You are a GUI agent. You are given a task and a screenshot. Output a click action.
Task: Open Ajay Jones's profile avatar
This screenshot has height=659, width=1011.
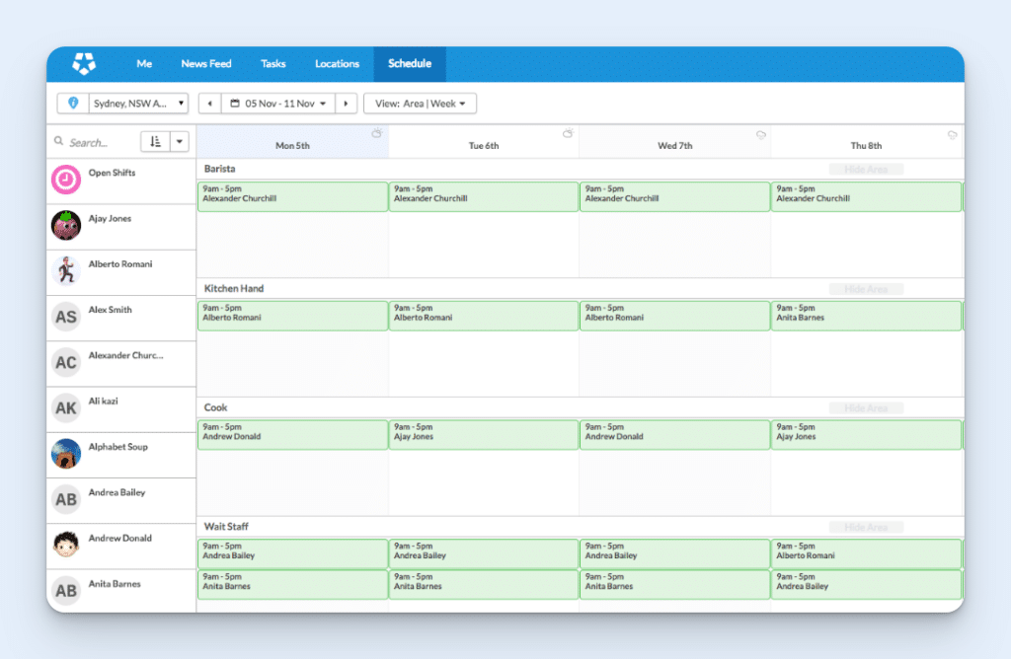point(66,227)
